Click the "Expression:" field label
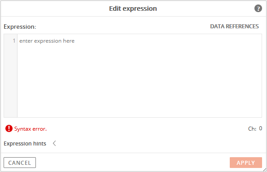This screenshot has width=267, height=172. tap(20, 27)
